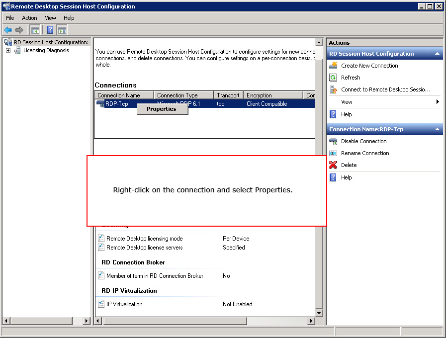446x338 pixels.
Task: Click Disable Connection action
Action: (364, 141)
